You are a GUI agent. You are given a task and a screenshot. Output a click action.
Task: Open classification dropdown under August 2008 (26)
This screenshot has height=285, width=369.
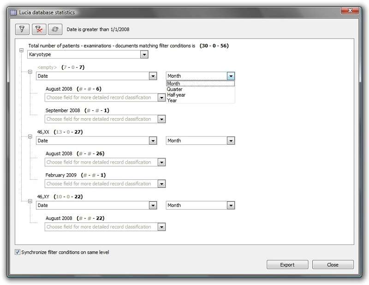(161, 162)
